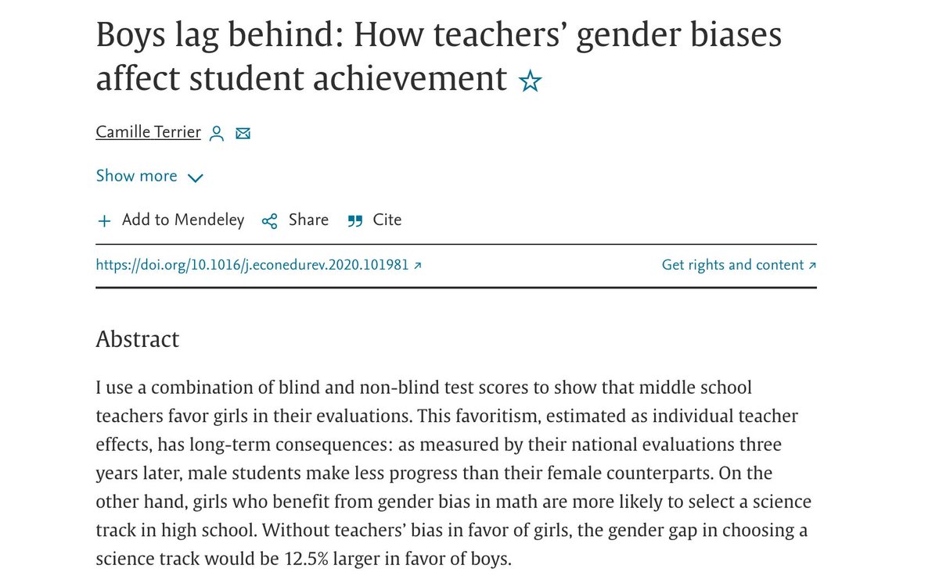Select the Add to Mendeley label
Image resolution: width=939 pixels, height=583 pixels.
click(x=183, y=220)
